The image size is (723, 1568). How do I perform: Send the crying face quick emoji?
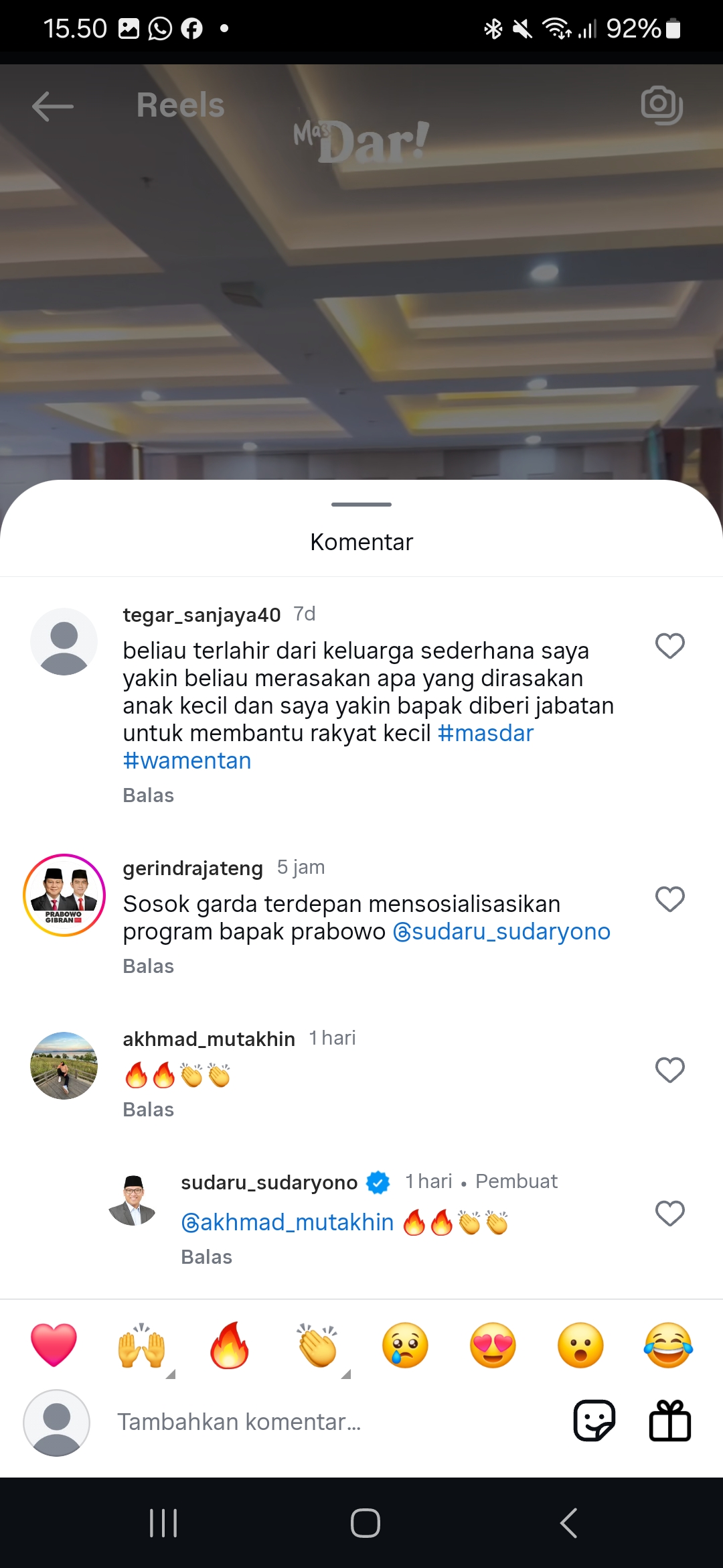tap(405, 1345)
